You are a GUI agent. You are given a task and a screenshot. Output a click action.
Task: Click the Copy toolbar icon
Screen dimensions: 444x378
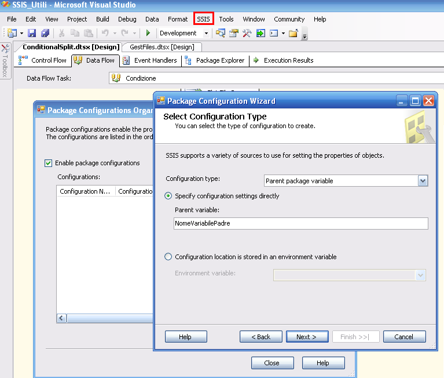(75, 33)
